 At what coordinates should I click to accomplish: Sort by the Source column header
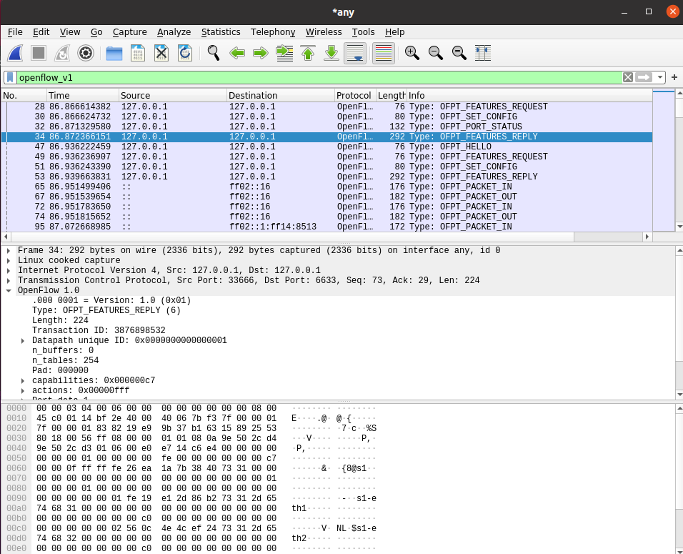173,96
